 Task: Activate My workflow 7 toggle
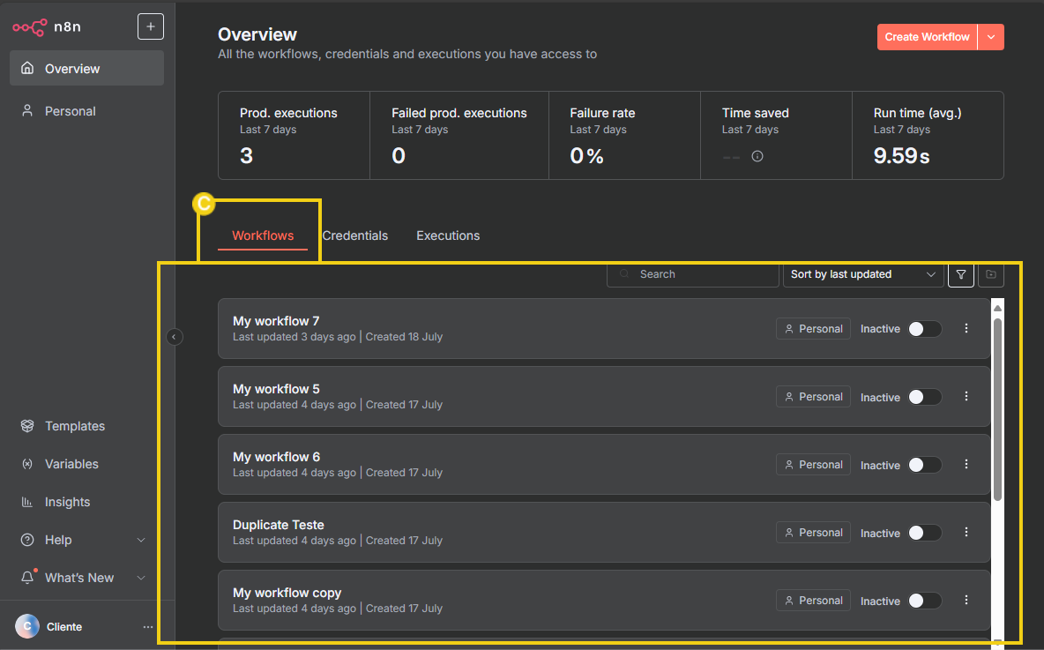pyautogui.click(x=925, y=329)
